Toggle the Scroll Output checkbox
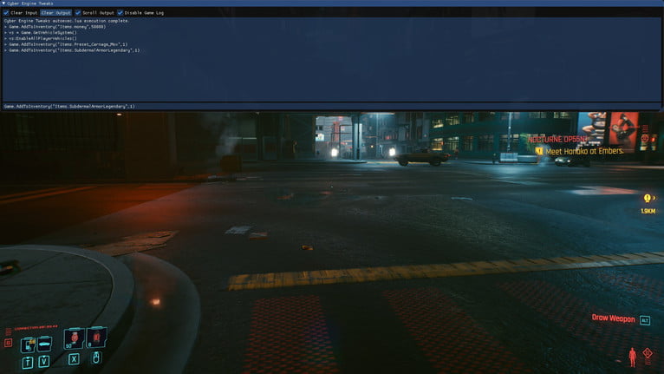Viewport: 664px width, 374px height. pos(78,13)
